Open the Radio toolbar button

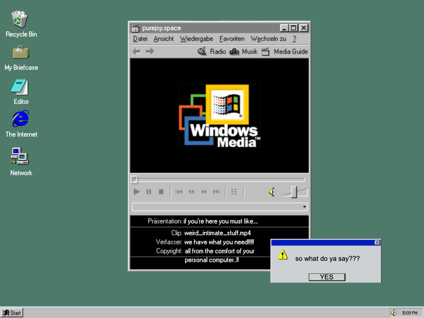[212, 52]
